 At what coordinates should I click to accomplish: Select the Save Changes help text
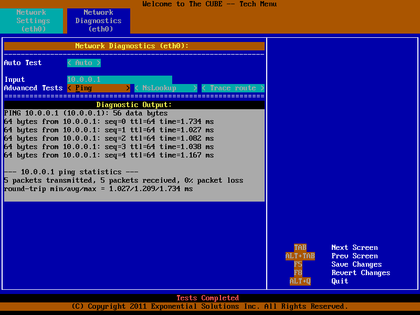click(357, 265)
